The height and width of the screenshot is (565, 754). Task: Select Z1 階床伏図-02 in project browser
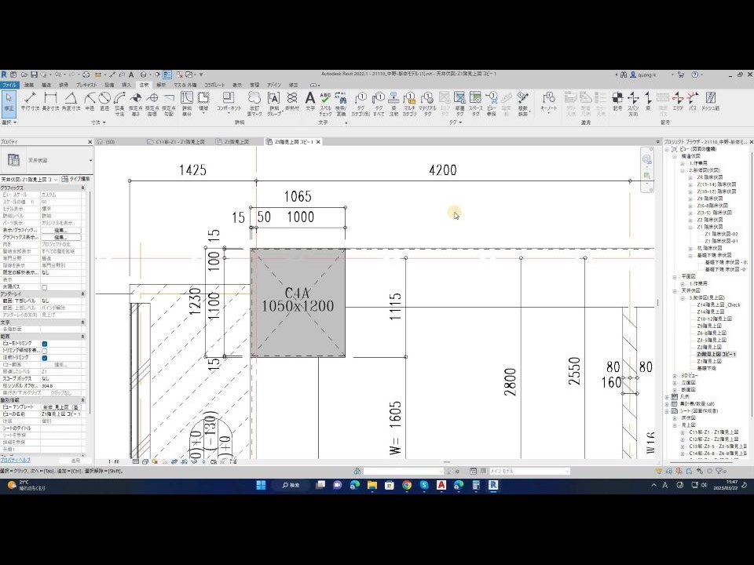pyautogui.click(x=721, y=234)
